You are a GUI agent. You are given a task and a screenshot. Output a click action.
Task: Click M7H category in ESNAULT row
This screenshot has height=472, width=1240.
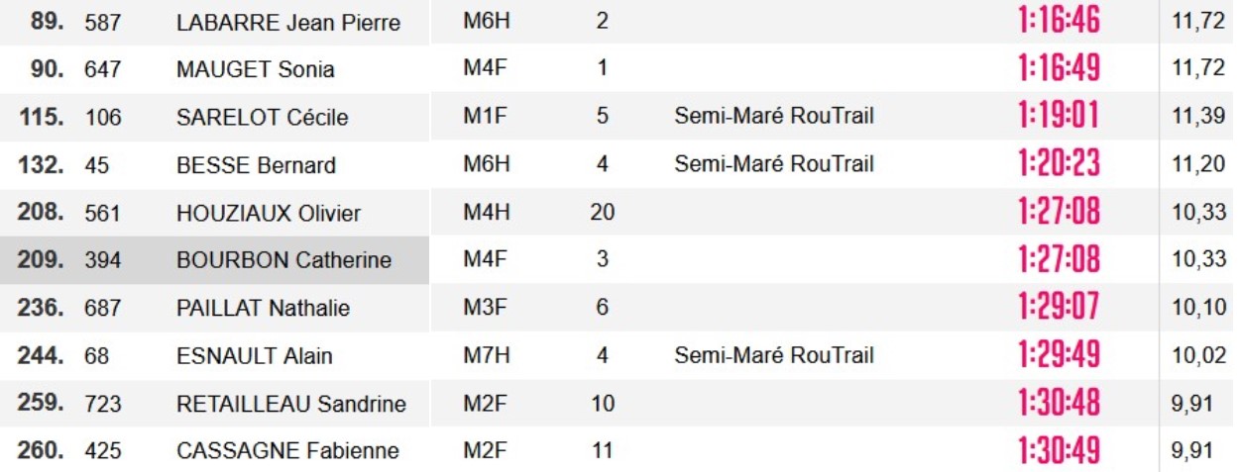(487, 355)
